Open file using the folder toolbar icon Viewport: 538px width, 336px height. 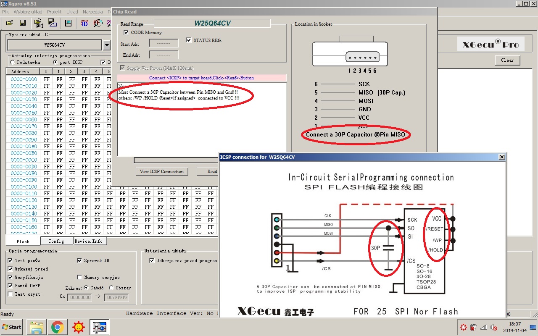coord(9,23)
